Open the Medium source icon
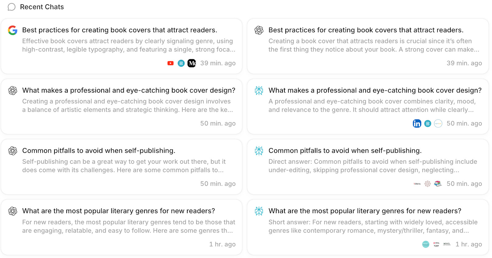Screen dimensions: 492x258 click(192, 63)
